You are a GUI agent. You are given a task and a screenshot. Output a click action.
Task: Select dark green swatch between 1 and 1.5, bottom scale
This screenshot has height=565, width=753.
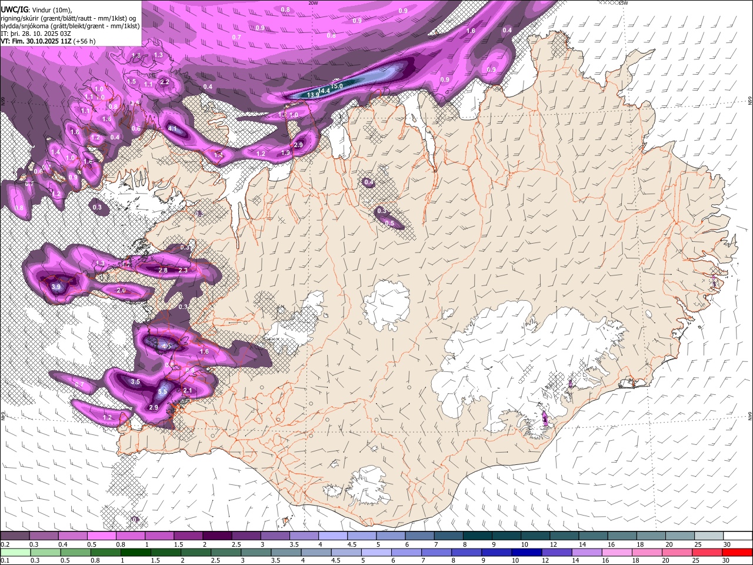click(x=135, y=552)
